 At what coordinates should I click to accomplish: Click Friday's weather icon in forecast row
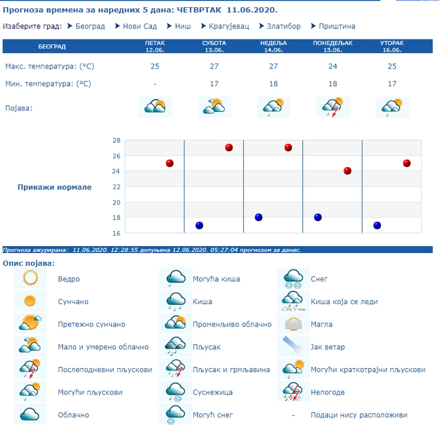pos(155,106)
